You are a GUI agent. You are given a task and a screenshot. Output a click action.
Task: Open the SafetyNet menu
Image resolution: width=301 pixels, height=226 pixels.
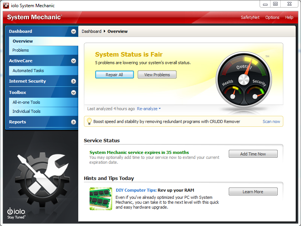click(x=250, y=17)
